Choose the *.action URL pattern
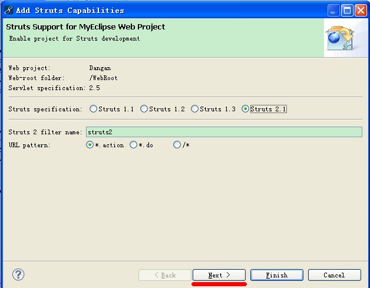The height and width of the screenshot is (288, 370). point(105,145)
